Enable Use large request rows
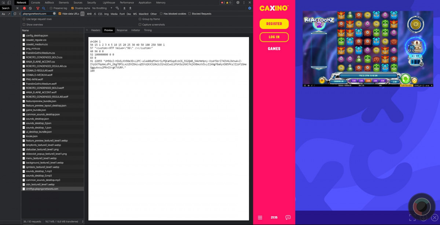Screen dimensions: 440x225 click(24, 19)
